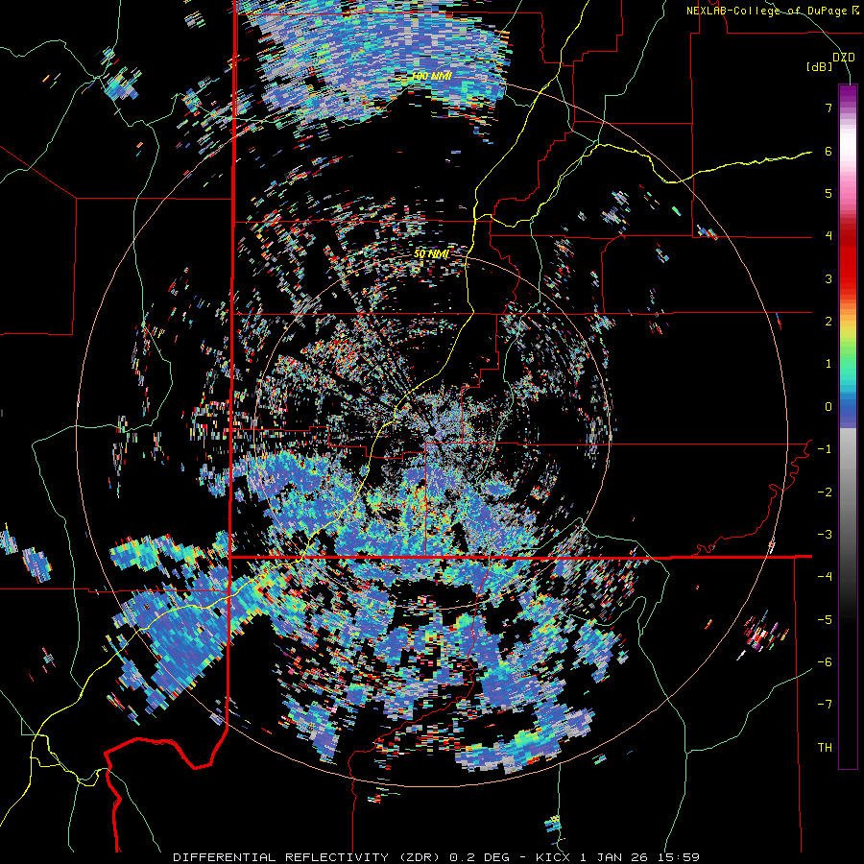Click the [dB] unit label

(x=818, y=66)
